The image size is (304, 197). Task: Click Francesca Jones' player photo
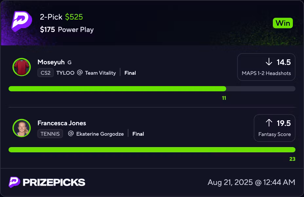[x=22, y=128]
